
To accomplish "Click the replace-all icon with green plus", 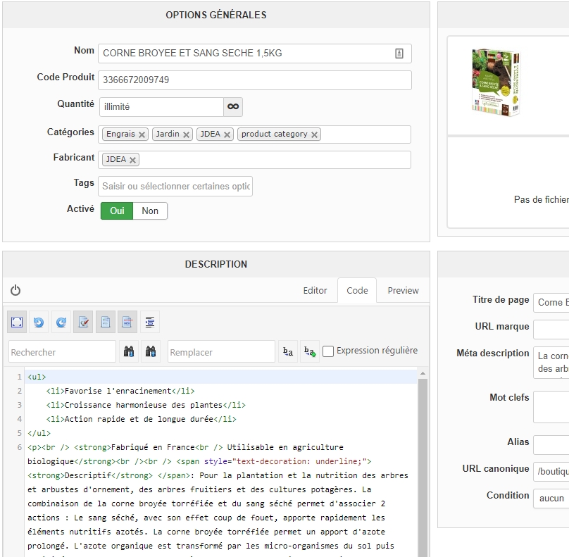I will pos(310,351).
